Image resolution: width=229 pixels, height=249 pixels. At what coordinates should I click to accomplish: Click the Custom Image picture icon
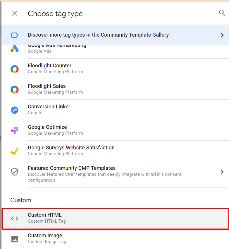15,239
